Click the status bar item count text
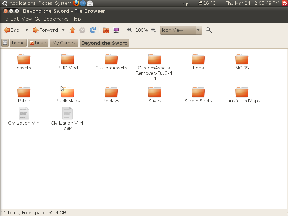This screenshot has width=288, height=216. 33,213
